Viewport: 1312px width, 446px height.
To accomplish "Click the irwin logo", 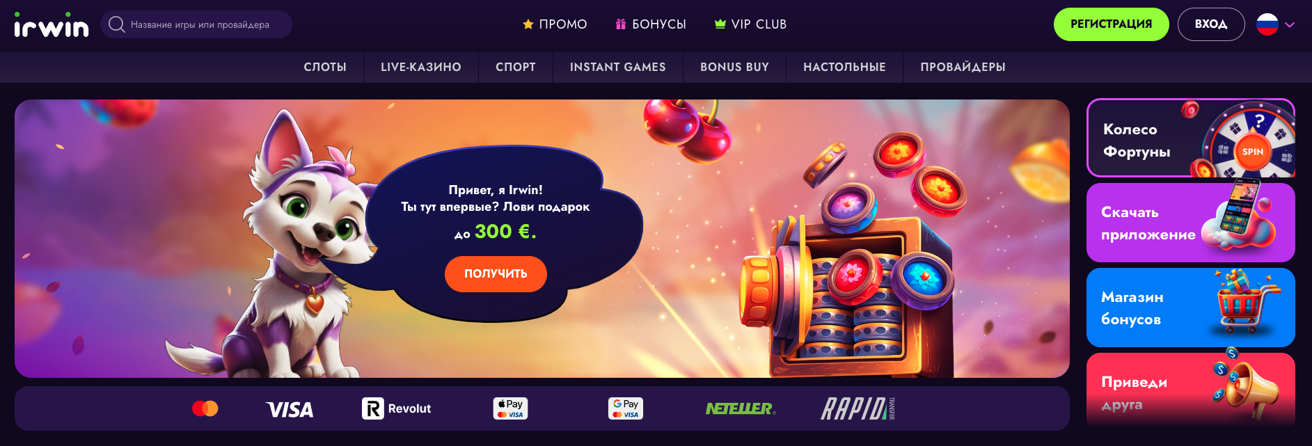I will (52, 24).
